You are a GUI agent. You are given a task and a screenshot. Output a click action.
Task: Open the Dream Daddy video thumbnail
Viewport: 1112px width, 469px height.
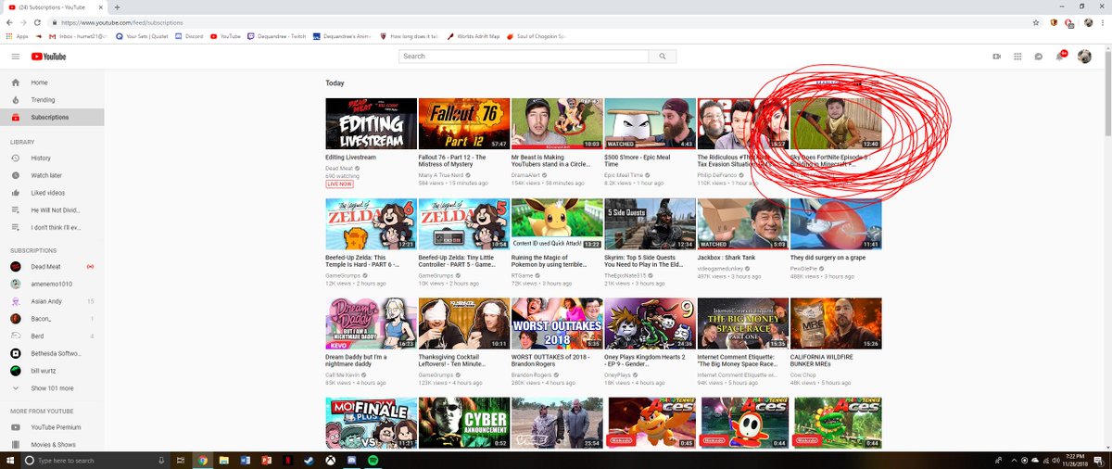(x=371, y=323)
